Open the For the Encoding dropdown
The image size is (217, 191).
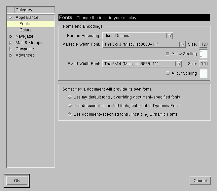point(137,36)
